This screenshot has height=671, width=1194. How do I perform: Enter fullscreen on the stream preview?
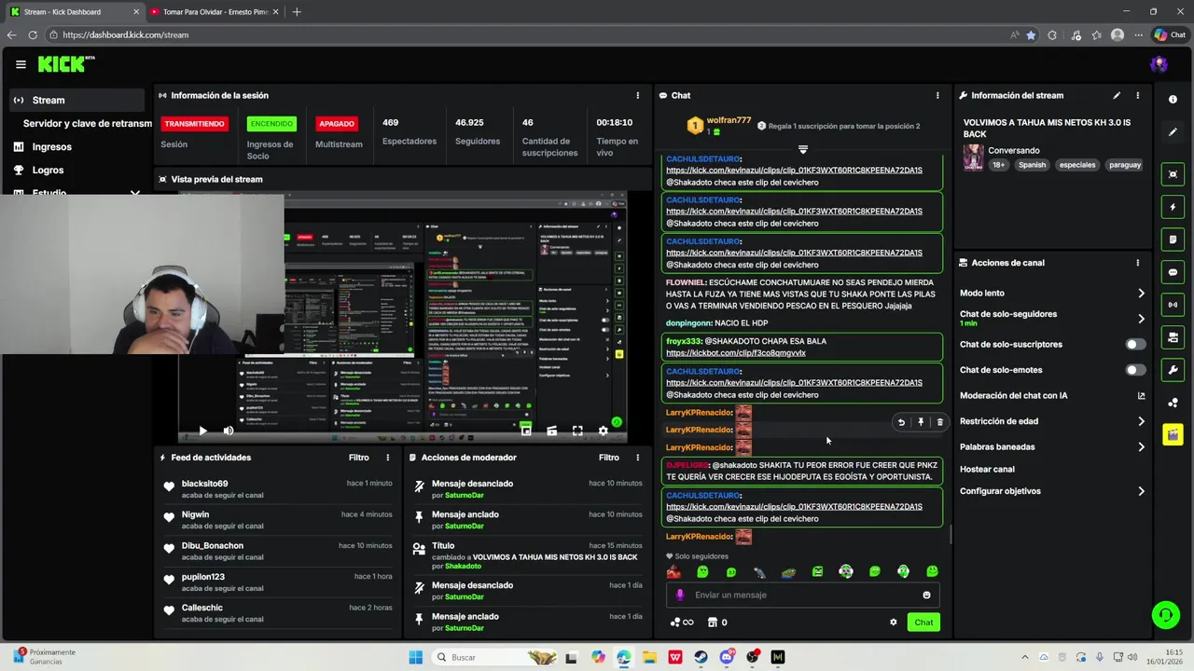point(577,431)
